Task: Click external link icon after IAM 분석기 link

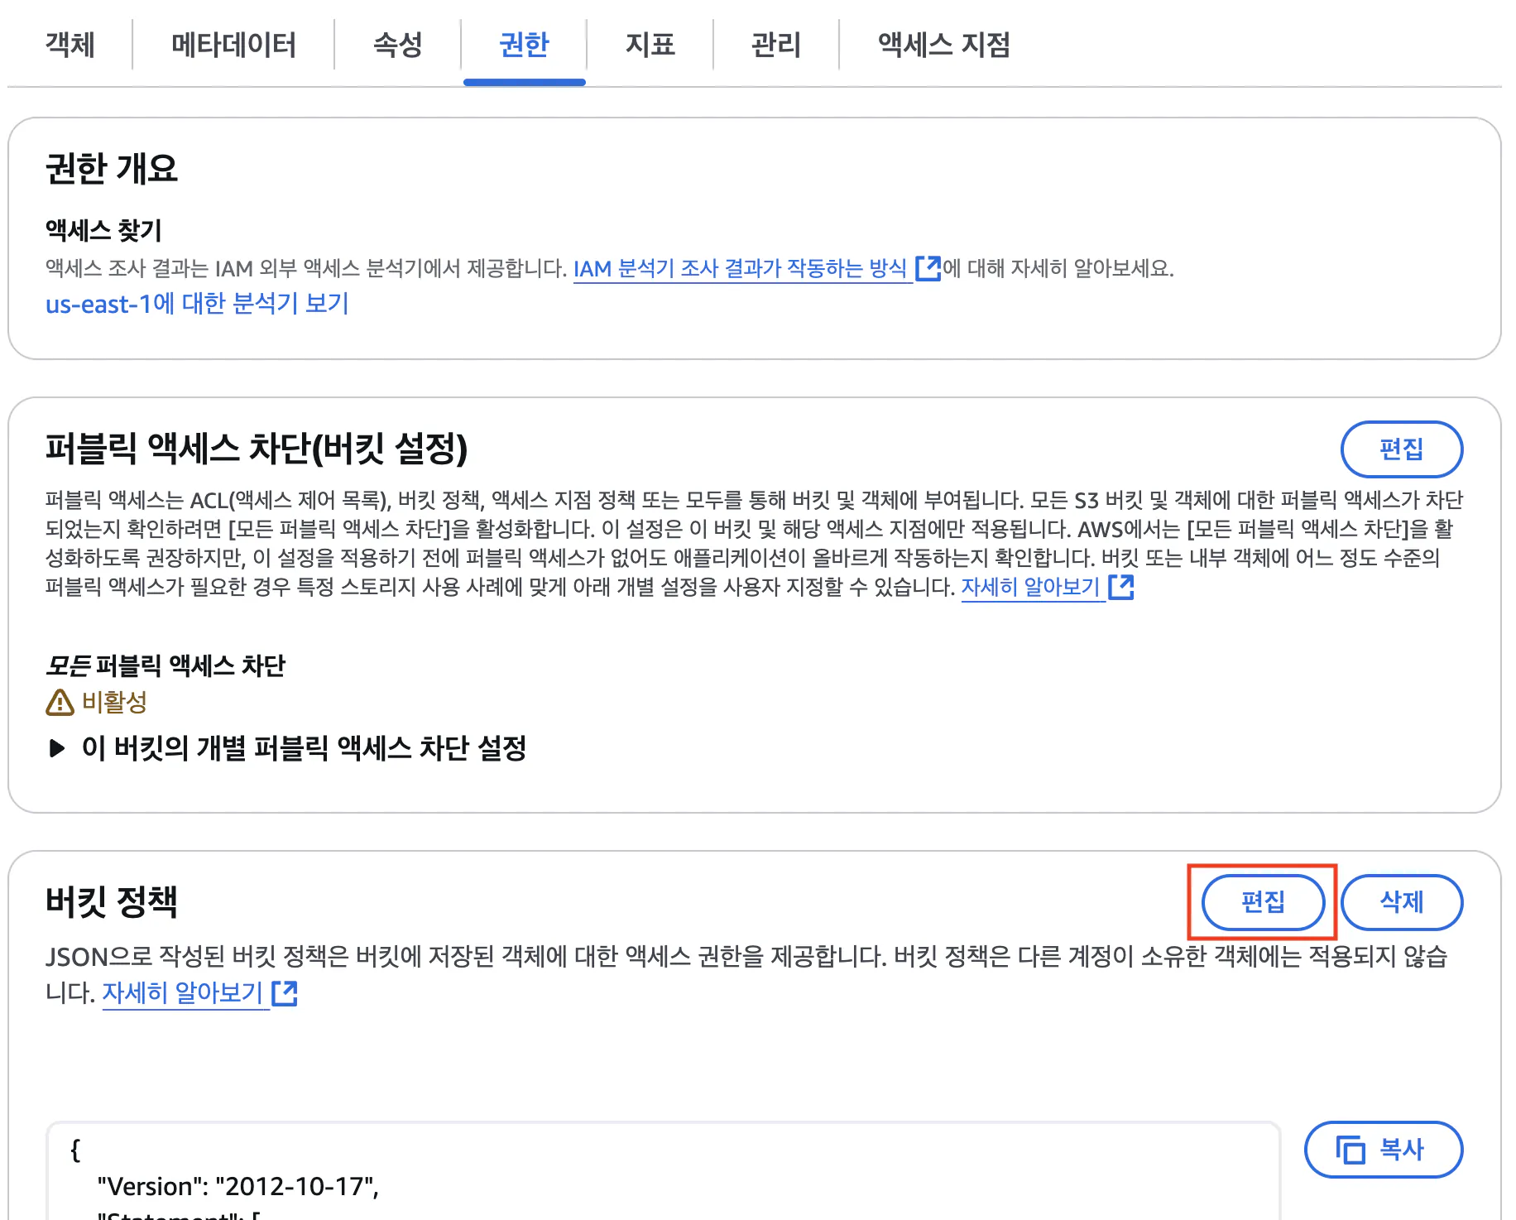Action: (928, 269)
